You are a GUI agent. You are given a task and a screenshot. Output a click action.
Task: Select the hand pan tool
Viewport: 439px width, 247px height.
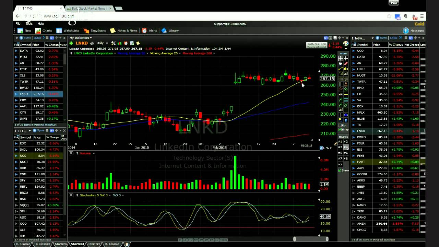click(x=341, y=63)
